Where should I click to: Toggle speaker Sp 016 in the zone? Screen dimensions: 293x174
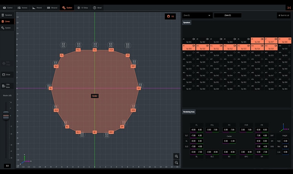point(285,47)
